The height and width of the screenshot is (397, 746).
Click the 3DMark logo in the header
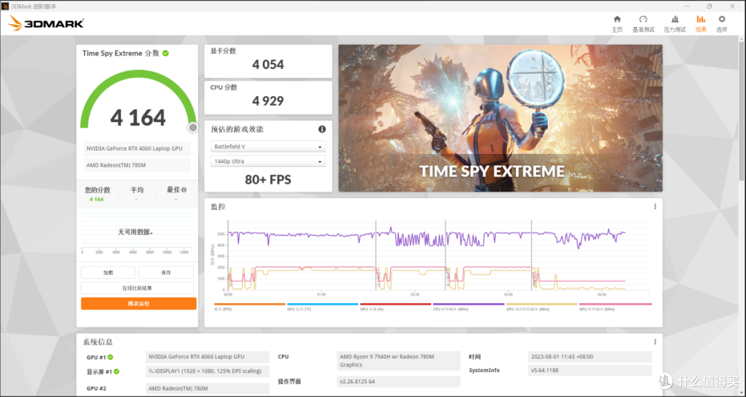46,23
